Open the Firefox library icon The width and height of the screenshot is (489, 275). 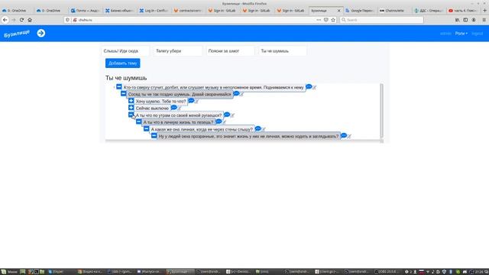(457, 20)
